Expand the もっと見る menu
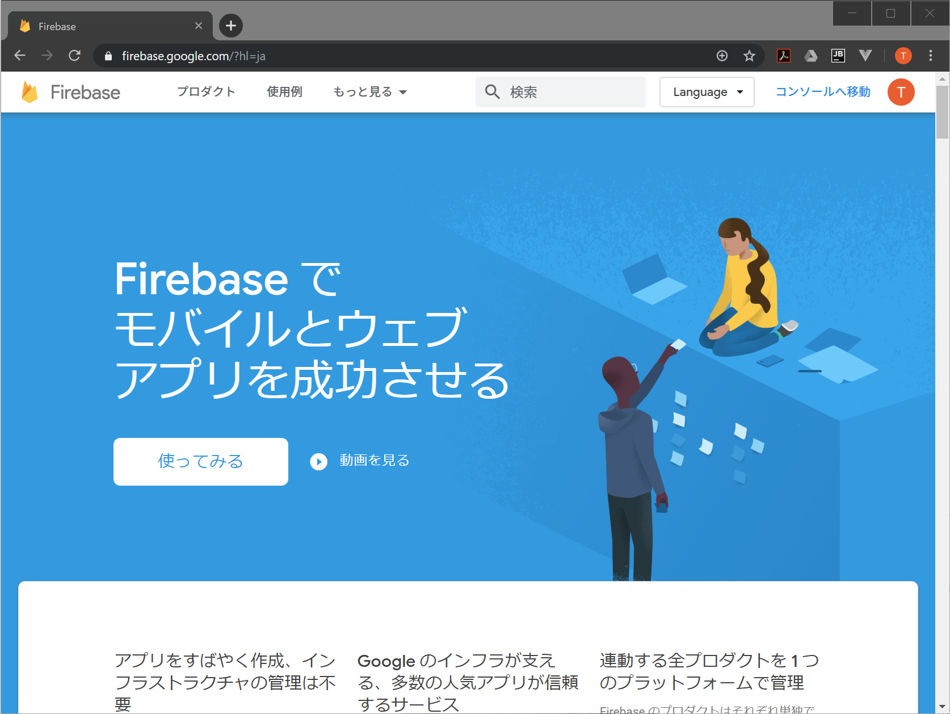 [370, 92]
